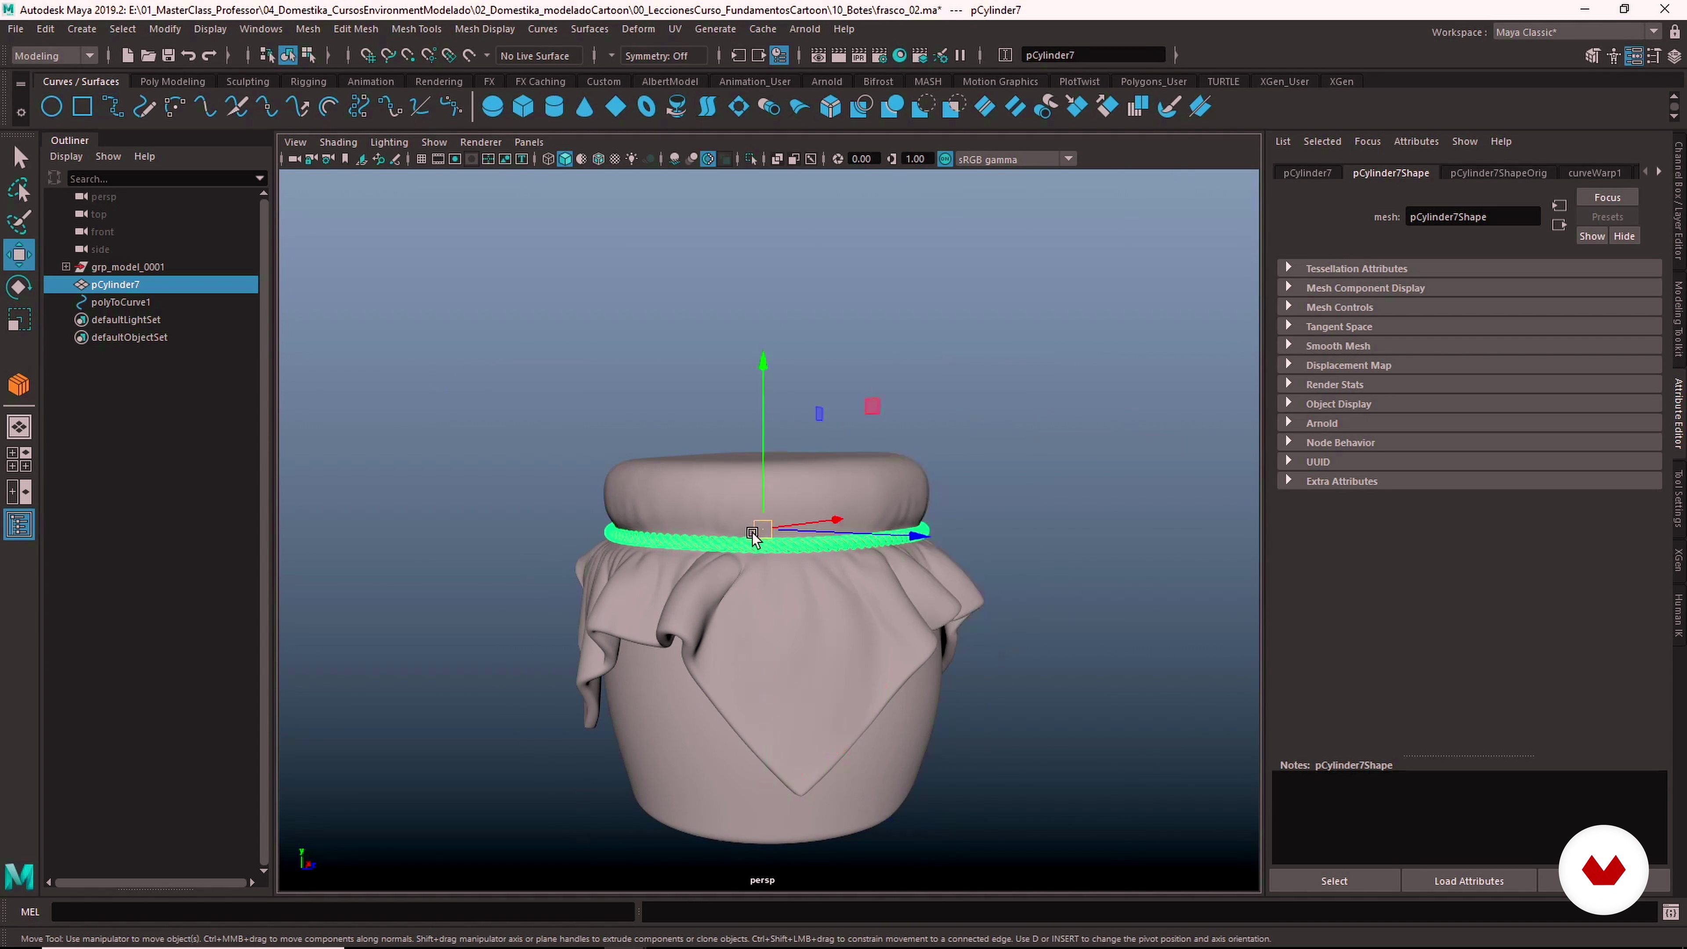Toggle use all lights in viewport
This screenshot has height=949, width=1687.
coord(631,159)
